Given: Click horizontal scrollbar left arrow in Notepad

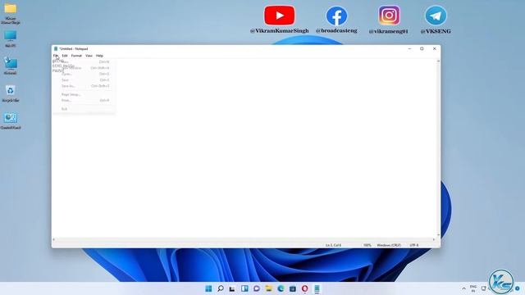Looking at the screenshot, I should (x=54, y=239).
